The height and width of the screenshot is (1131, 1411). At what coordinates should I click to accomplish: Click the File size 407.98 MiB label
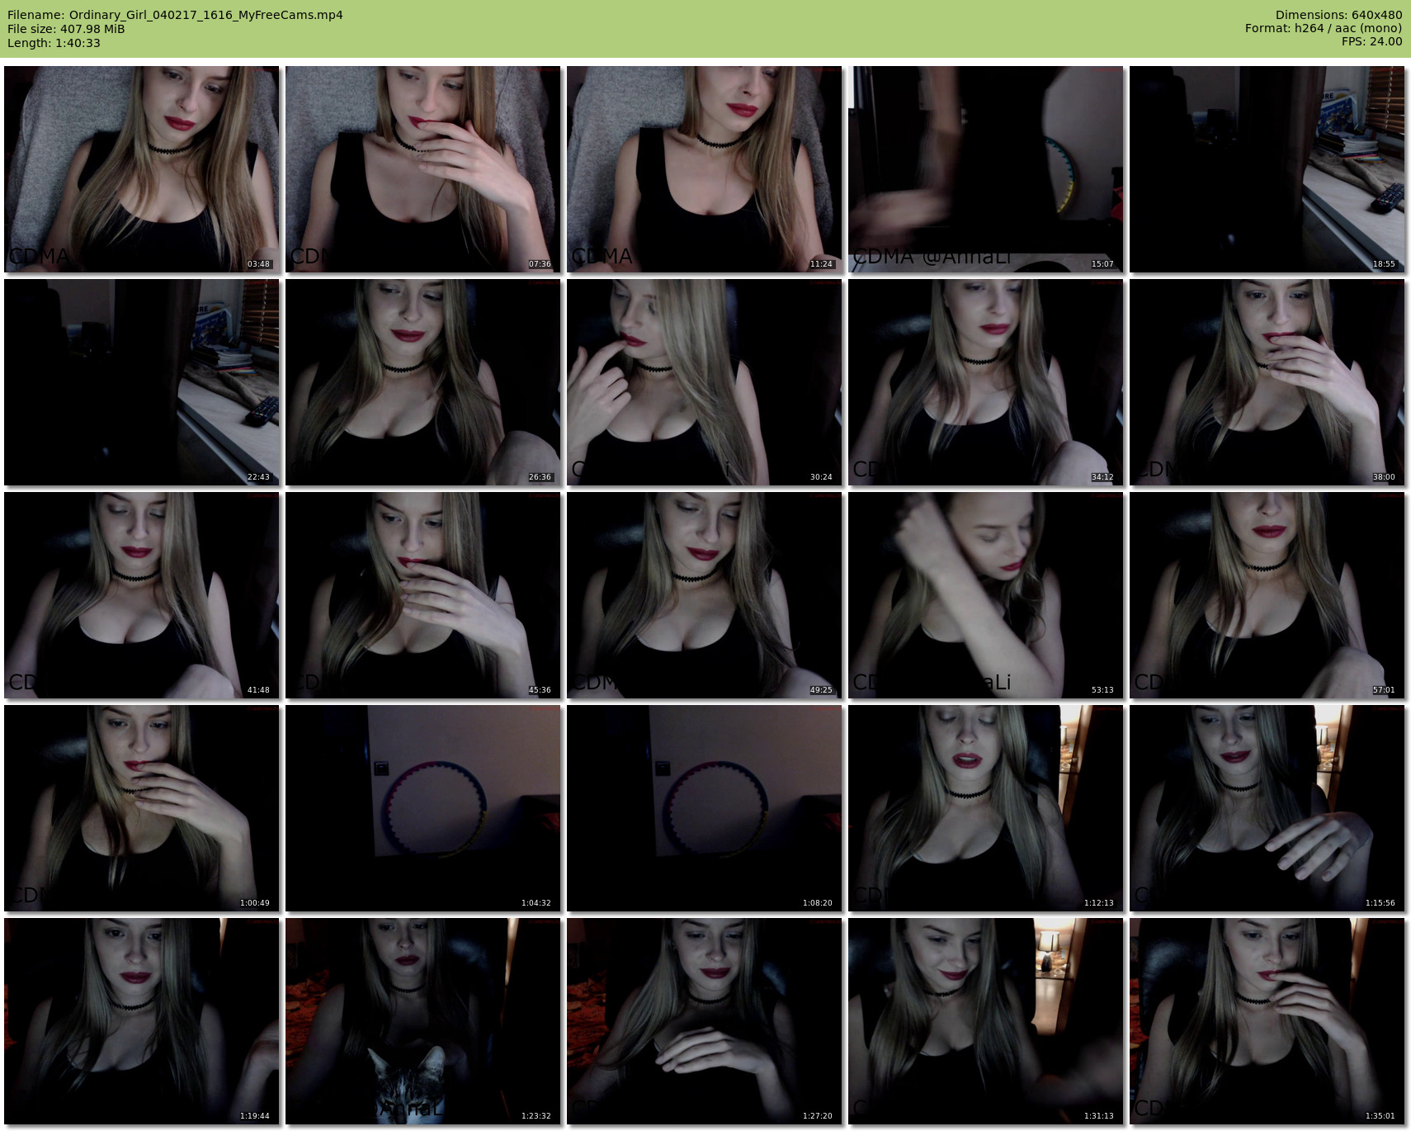coord(66,29)
